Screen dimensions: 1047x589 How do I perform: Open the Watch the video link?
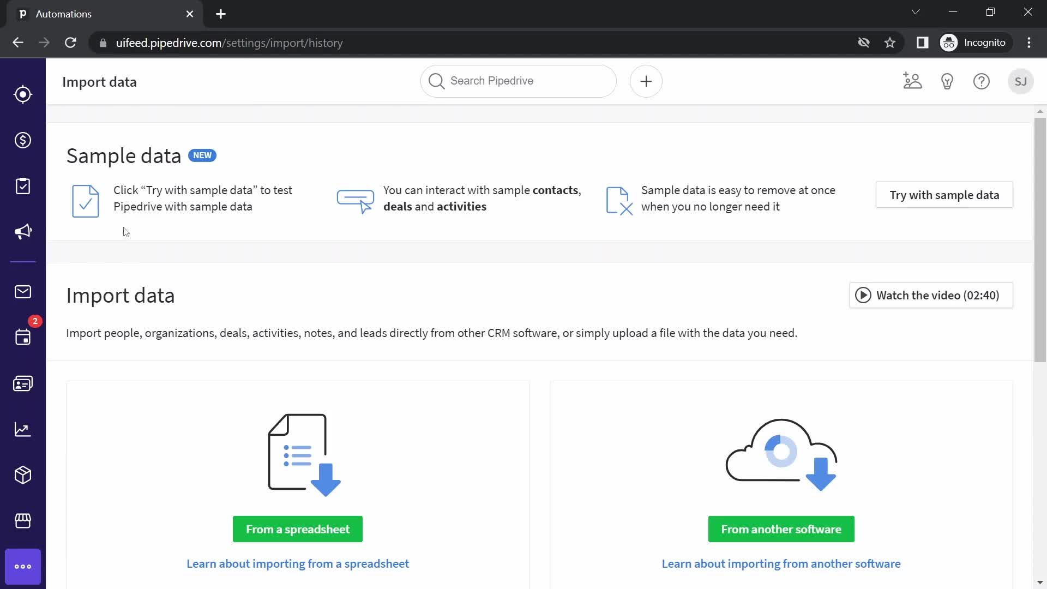click(930, 296)
